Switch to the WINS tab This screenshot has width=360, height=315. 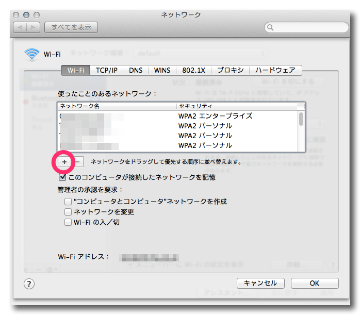point(162,70)
